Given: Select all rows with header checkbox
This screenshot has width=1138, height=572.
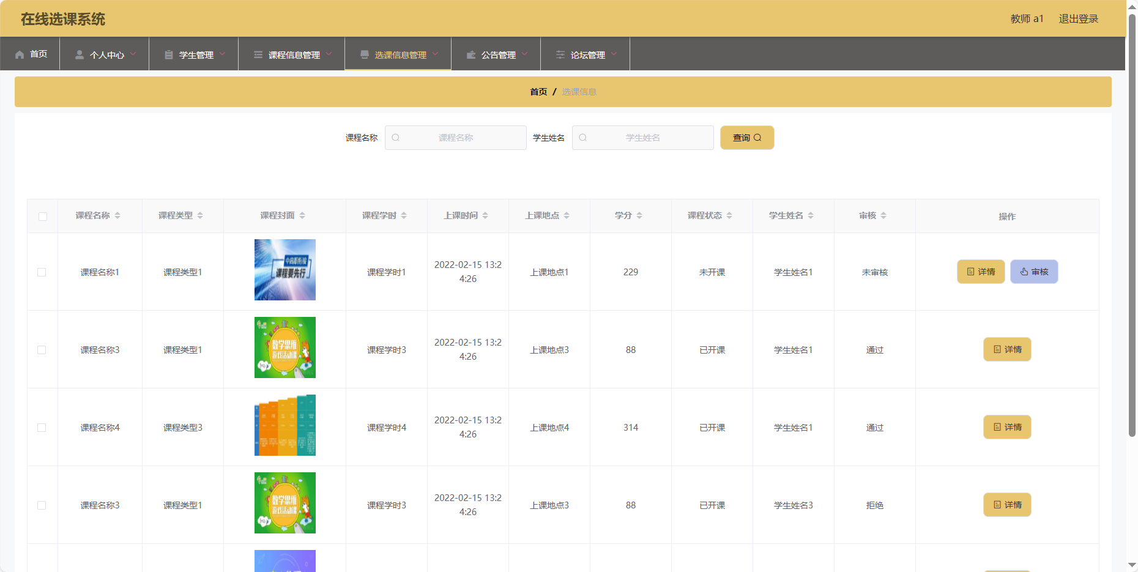Looking at the screenshot, I should [43, 217].
